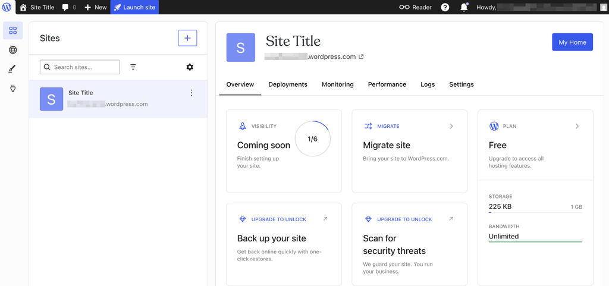The height and width of the screenshot is (286, 609).
Task: Click the large S site icon
Action: (x=241, y=48)
